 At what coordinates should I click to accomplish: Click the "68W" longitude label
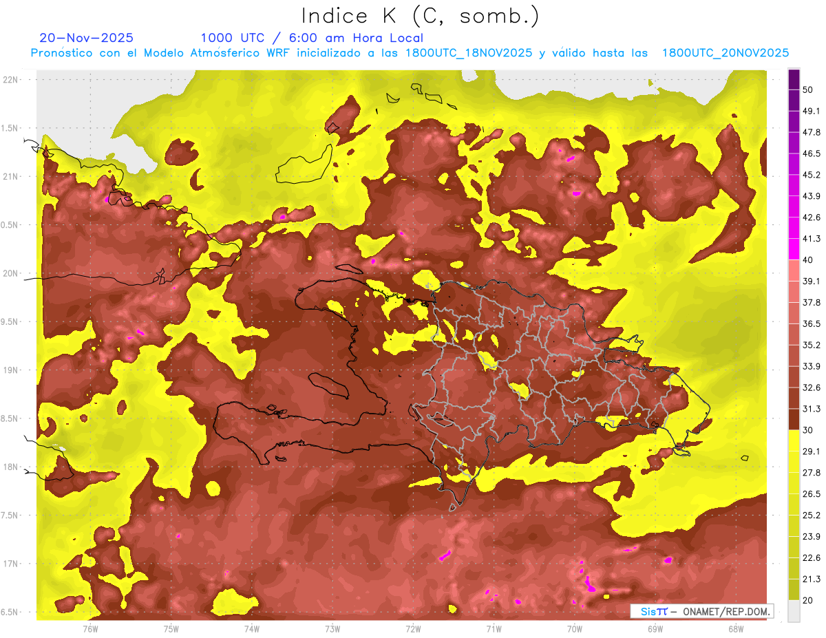click(736, 628)
